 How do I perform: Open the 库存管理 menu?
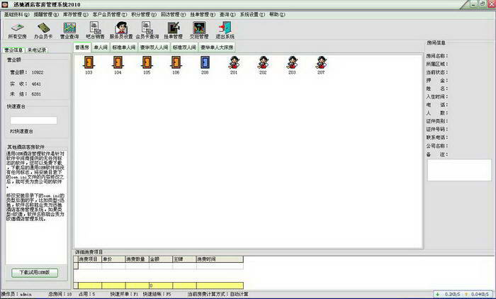pos(76,15)
